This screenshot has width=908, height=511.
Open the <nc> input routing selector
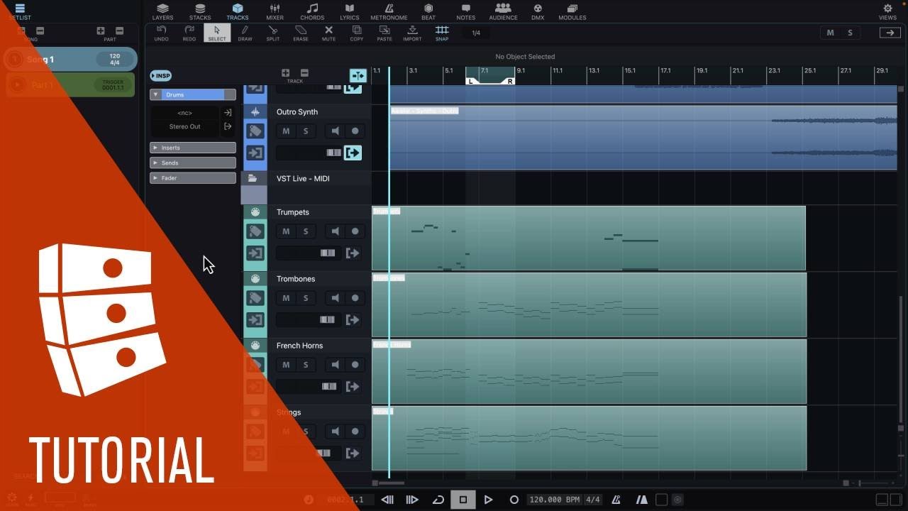coord(184,113)
